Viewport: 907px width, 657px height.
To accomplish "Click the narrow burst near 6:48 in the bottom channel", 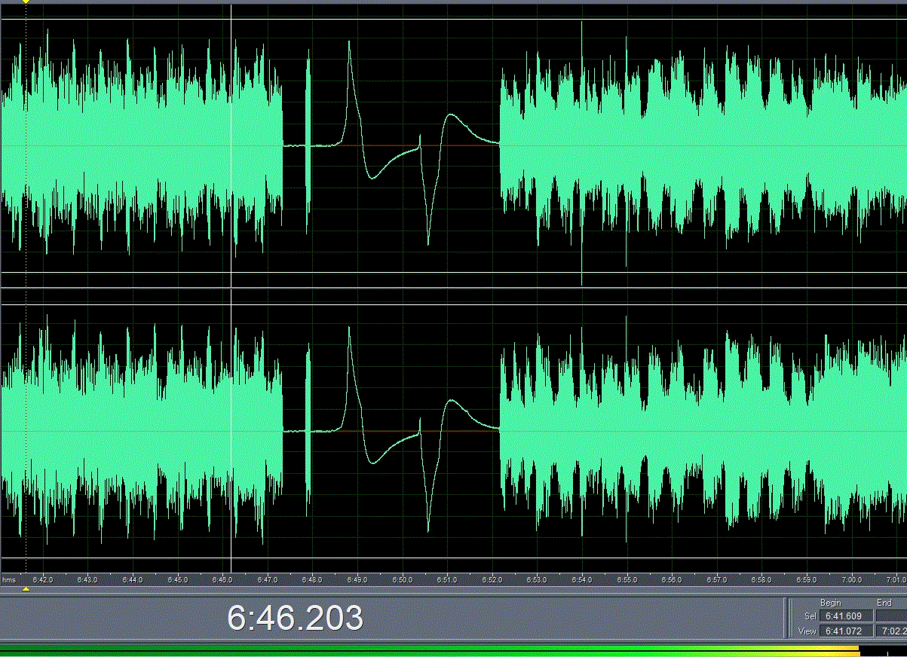I will (x=308, y=429).
